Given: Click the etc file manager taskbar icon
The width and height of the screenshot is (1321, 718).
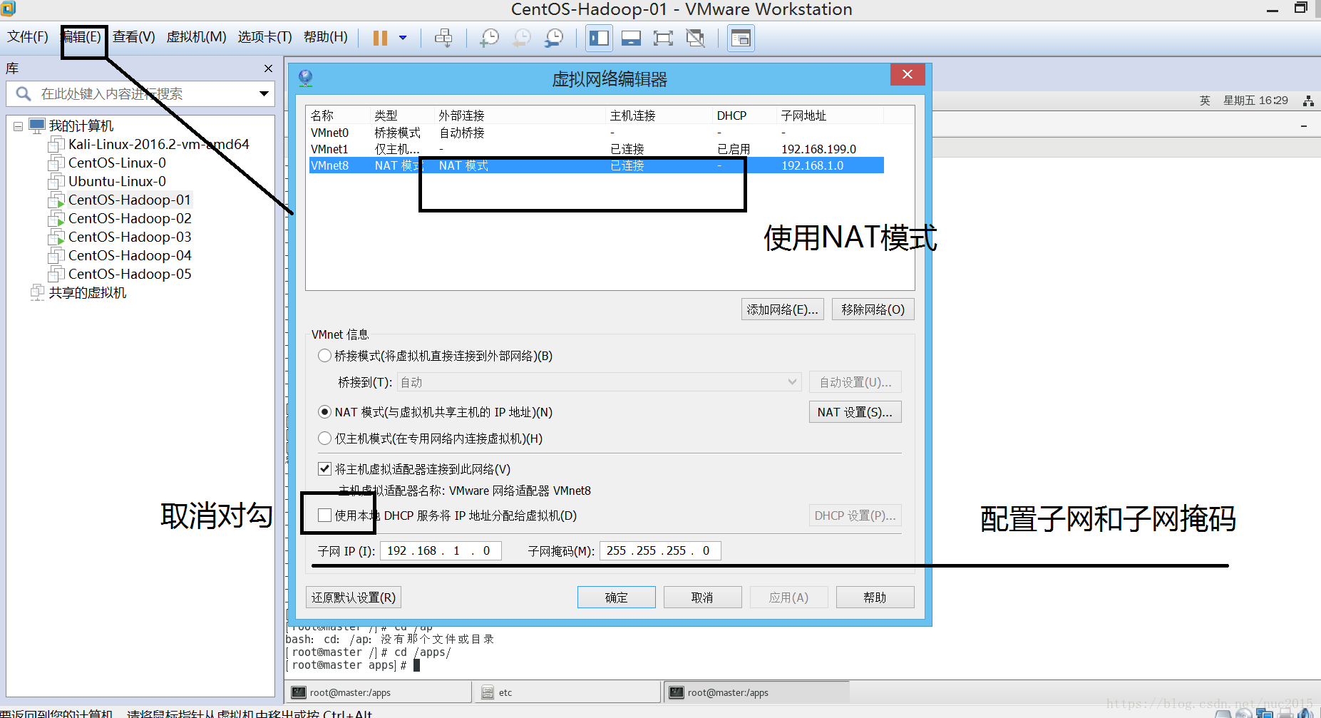Looking at the screenshot, I should tap(488, 692).
